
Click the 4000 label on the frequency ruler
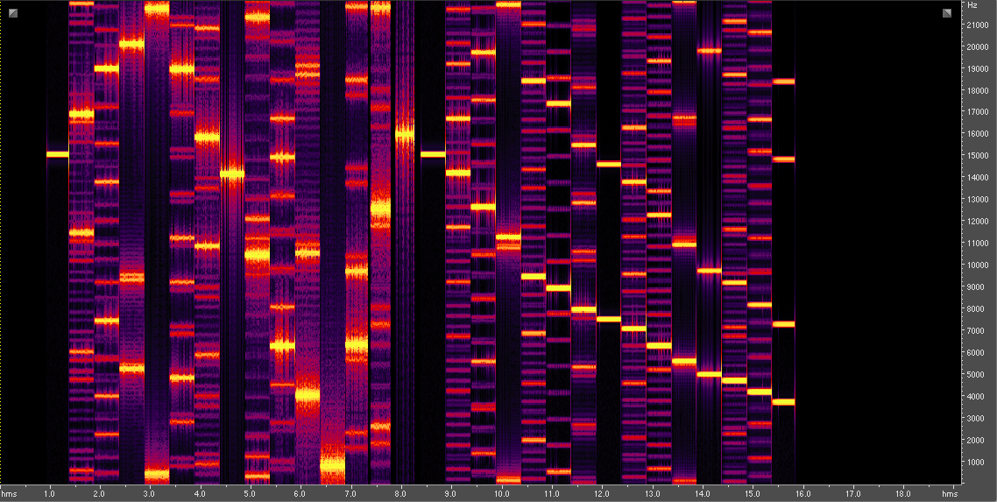click(x=976, y=397)
